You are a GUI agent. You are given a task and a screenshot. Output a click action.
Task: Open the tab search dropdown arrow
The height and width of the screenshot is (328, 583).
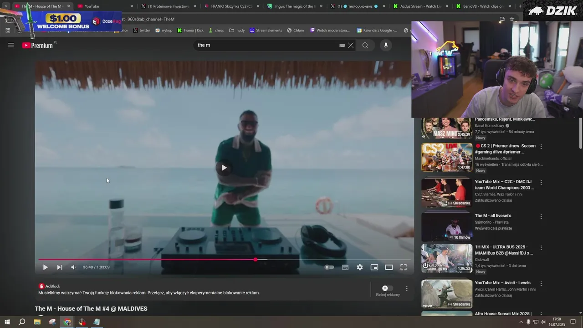(6, 6)
